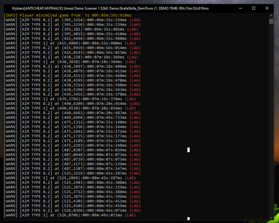
Task: Click the AIM TYPE 8.2 line at 00h:08m:45s:459ms
Action: (x=72, y=206)
